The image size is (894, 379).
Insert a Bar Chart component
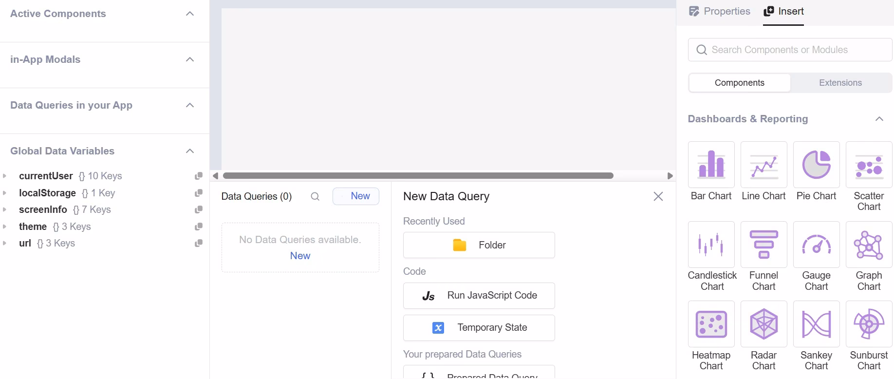[711, 165]
